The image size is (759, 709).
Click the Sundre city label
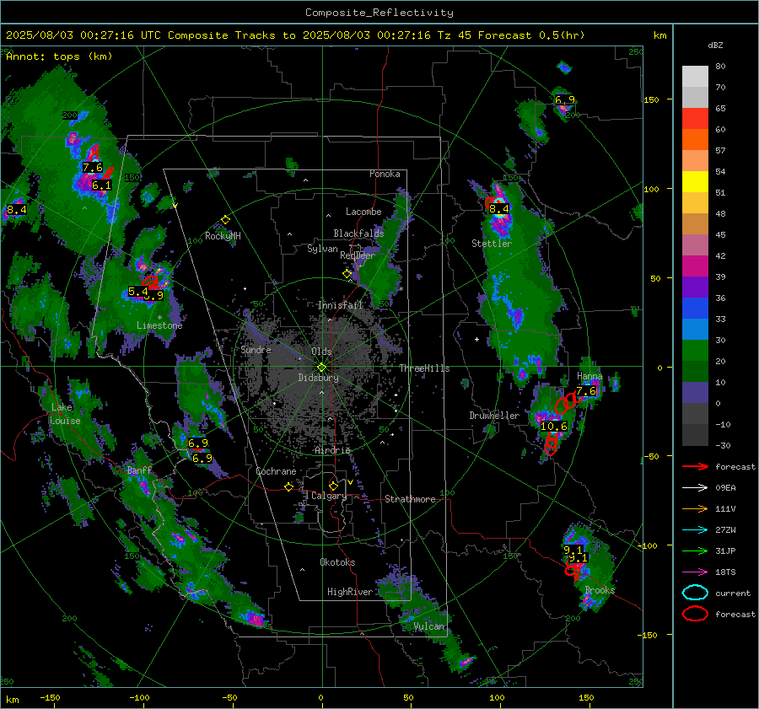(256, 349)
